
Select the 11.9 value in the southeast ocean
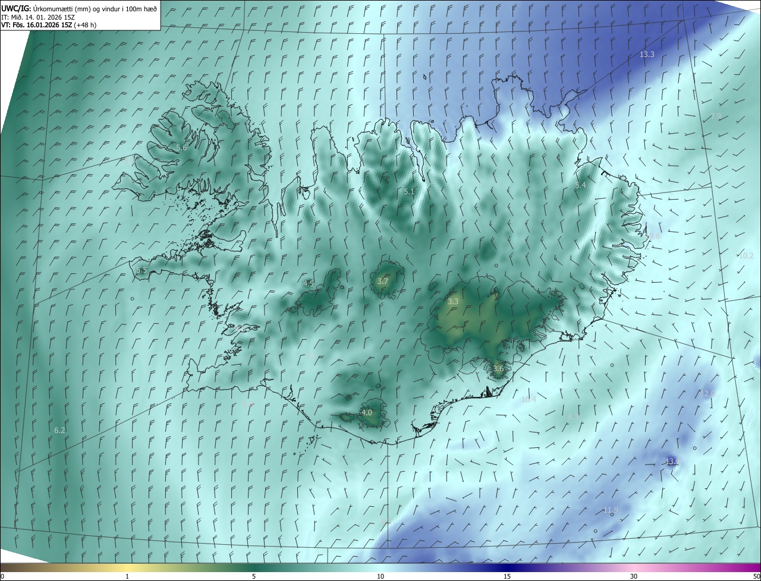pyautogui.click(x=611, y=510)
